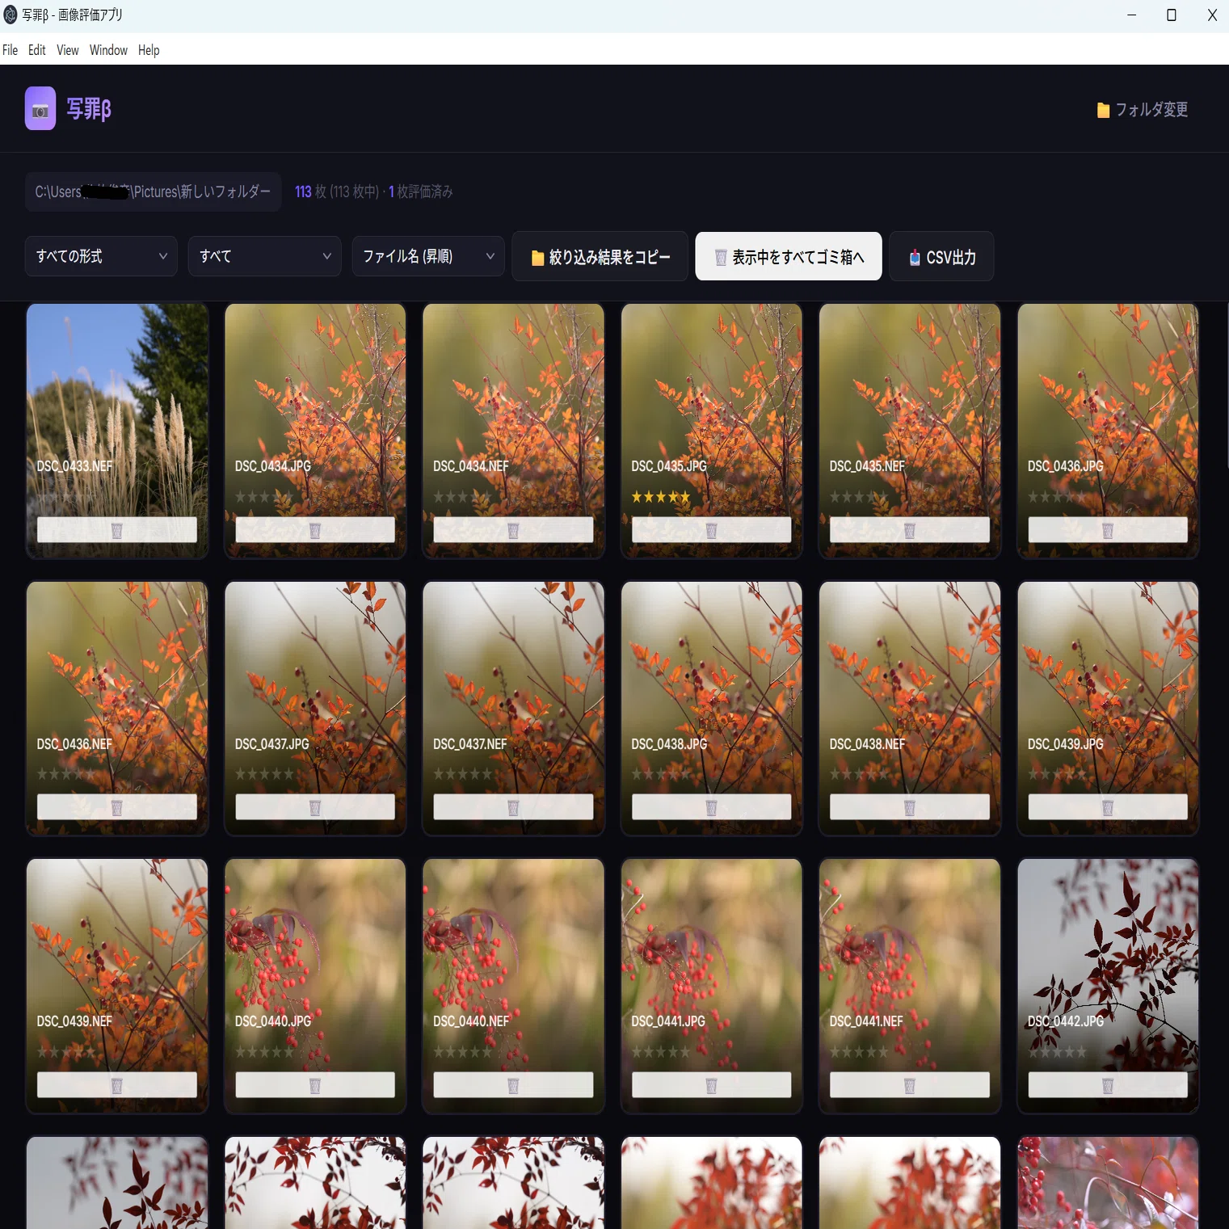Set star rating on DSC_0440.JPG
Viewport: 1229px width, 1229px height.
pos(264,1052)
